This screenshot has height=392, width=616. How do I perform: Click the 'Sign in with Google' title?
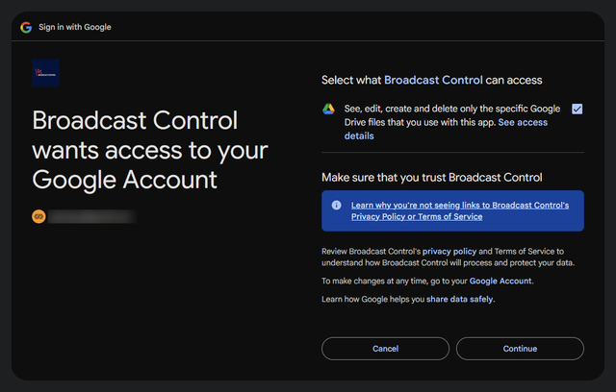75,27
